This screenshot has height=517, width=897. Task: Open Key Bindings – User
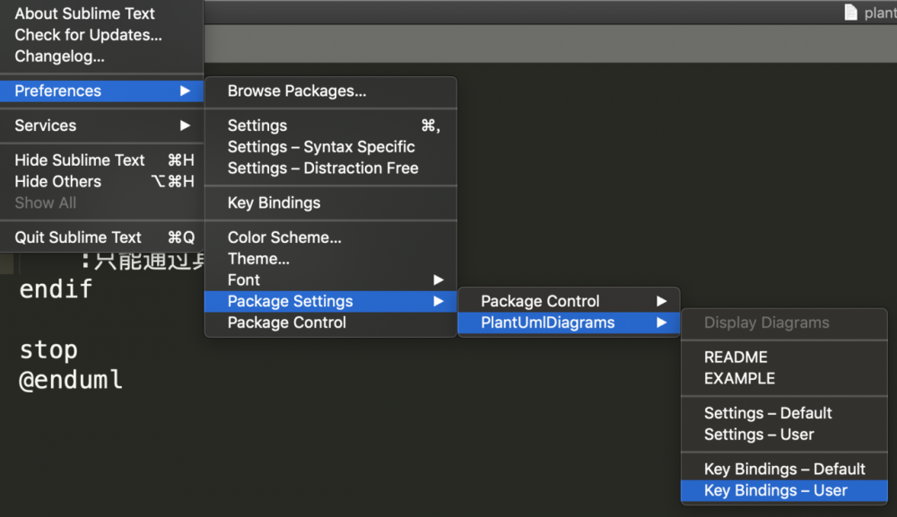click(x=775, y=490)
